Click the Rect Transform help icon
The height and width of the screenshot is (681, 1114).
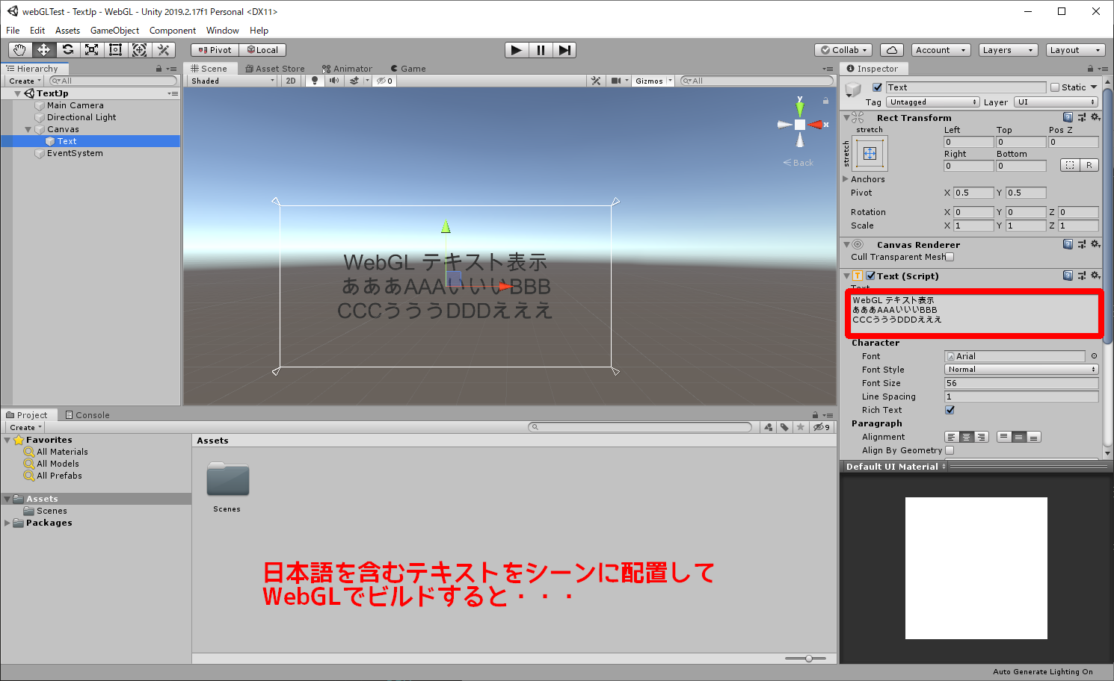pos(1068,117)
